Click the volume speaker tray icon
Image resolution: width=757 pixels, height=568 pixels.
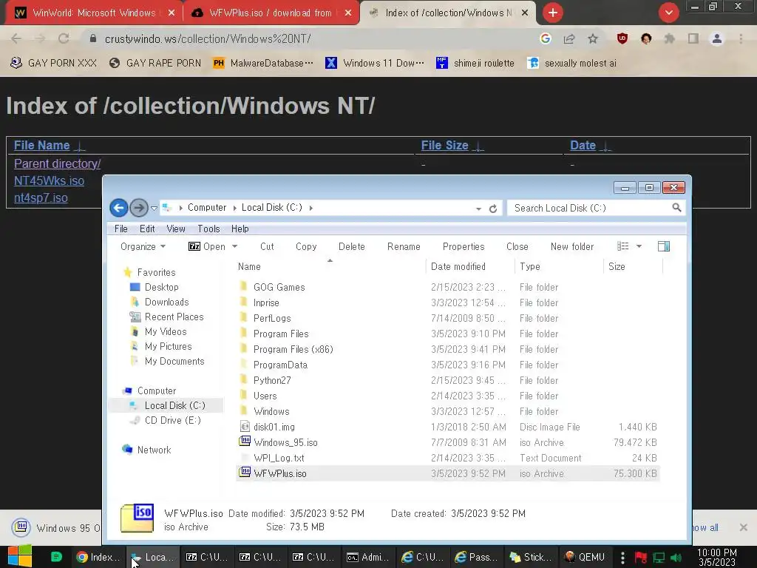(676, 558)
